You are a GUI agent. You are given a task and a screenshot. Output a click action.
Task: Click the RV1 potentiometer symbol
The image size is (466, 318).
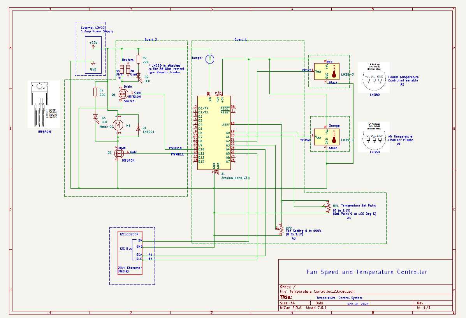click(328, 207)
